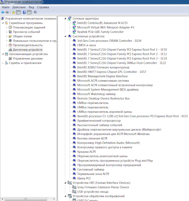Screen dimensions: 189x201
Task: Collapse the Служебные программы tree node
Action: coord(3,23)
